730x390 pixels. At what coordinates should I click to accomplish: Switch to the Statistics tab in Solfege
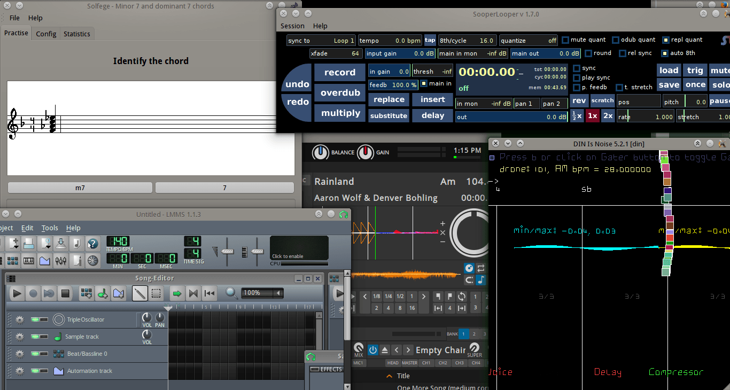click(x=77, y=34)
